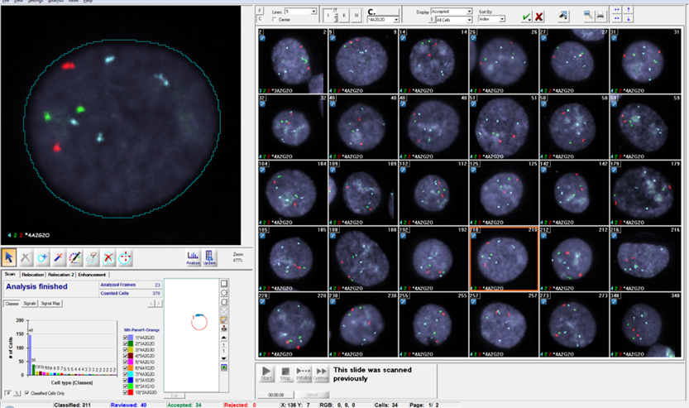
Task: Pick the add-signal circle plus tool
Action: pyautogui.click(x=42, y=257)
